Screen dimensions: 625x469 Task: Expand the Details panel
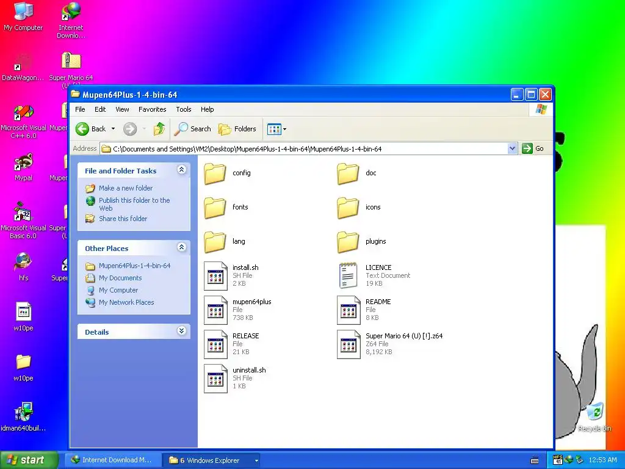pyautogui.click(x=181, y=331)
